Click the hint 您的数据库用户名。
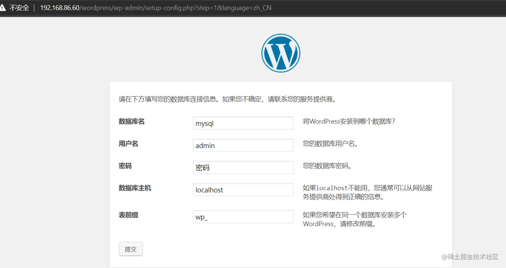506x268 pixels. coord(330,144)
